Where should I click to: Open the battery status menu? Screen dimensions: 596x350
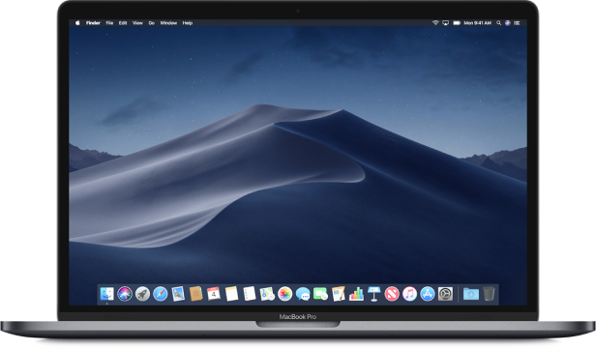(457, 23)
